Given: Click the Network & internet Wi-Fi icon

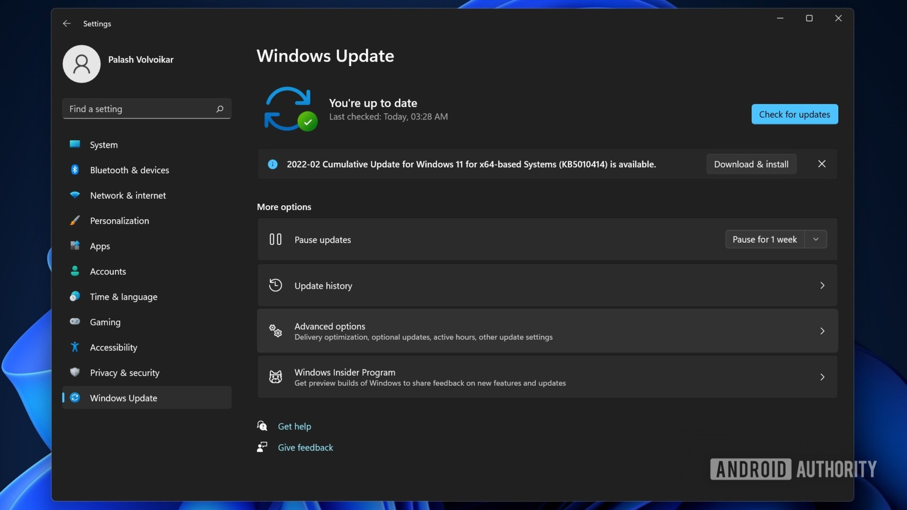Looking at the screenshot, I should tap(75, 195).
